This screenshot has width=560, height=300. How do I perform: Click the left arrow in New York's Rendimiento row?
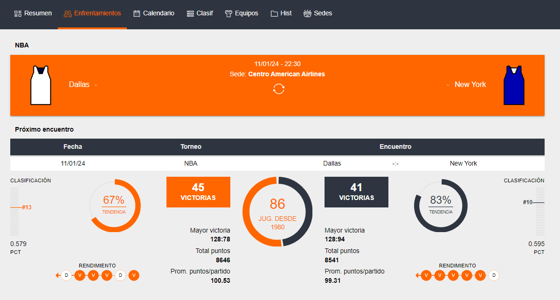pyautogui.click(x=418, y=275)
